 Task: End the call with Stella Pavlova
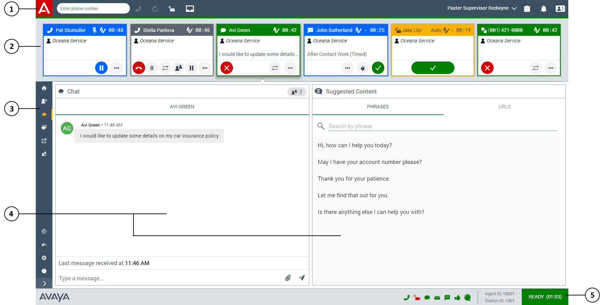(139, 68)
